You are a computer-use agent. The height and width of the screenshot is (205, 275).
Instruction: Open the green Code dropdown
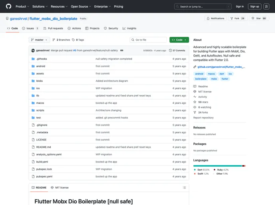[x=179, y=40]
